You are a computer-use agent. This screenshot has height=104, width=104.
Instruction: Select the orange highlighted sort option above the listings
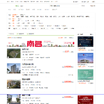[x=60, y=38]
